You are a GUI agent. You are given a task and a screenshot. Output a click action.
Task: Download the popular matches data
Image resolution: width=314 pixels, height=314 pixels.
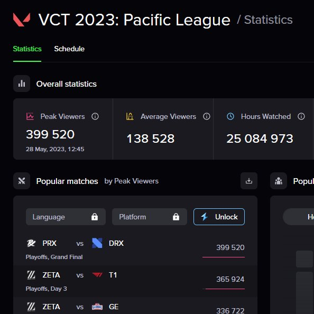tap(249, 181)
